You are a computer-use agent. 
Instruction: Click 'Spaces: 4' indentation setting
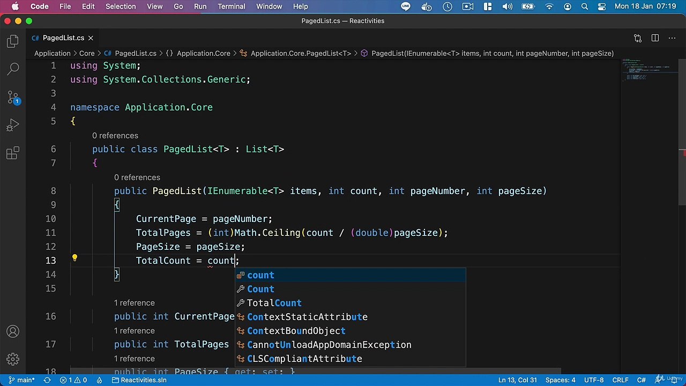coord(561,380)
